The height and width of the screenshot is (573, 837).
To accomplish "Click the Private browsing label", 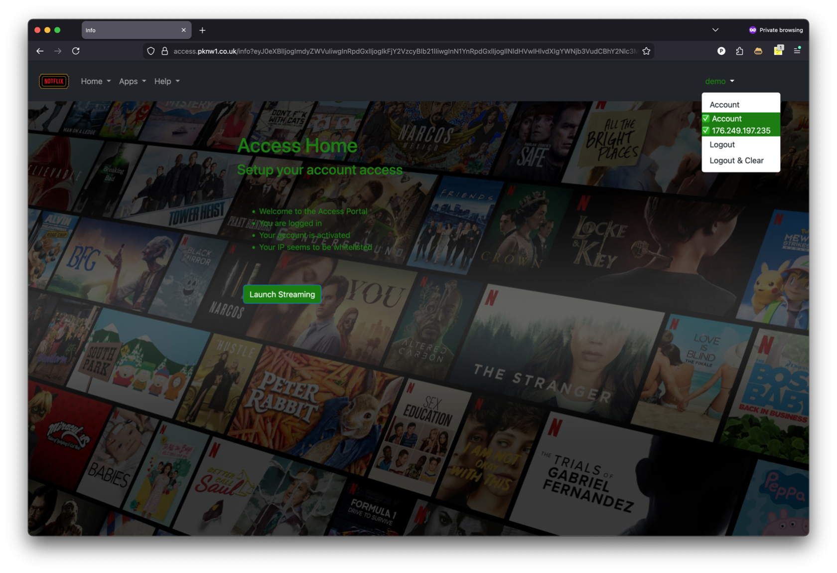I will (x=781, y=30).
